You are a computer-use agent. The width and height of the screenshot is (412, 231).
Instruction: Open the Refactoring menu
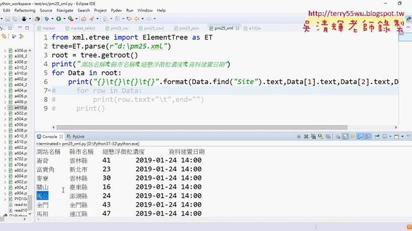coord(24,10)
